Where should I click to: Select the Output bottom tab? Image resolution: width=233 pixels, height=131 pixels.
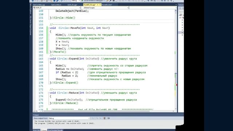(44, 130)
